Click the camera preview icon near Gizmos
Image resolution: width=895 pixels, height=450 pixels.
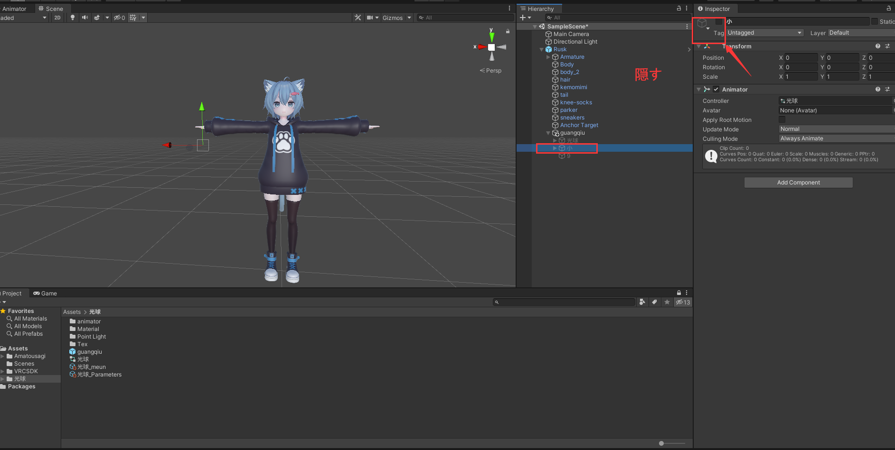pyautogui.click(x=370, y=18)
